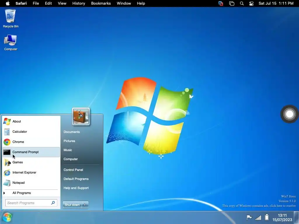
Task: Click the battery tray icon
Action: pyautogui.click(x=267, y=217)
